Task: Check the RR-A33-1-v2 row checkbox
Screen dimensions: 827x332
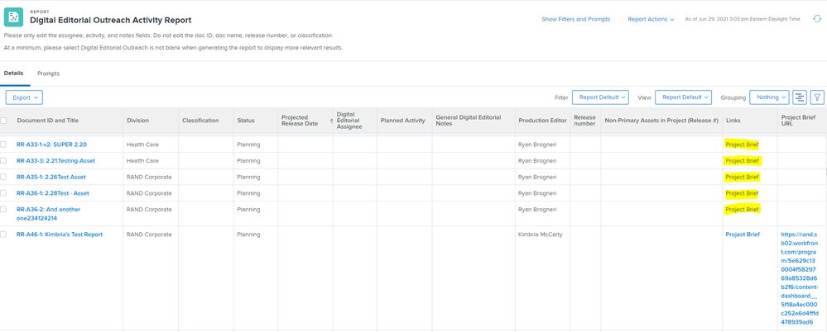Action: (4, 145)
